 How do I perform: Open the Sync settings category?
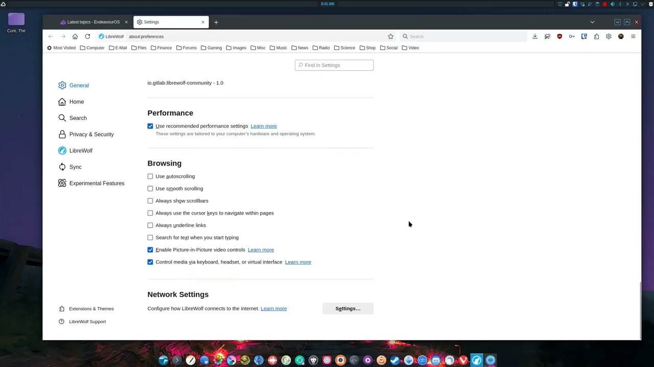coord(70,167)
